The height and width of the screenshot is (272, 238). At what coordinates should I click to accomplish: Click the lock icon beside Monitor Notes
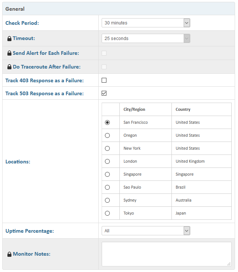click(x=9, y=254)
